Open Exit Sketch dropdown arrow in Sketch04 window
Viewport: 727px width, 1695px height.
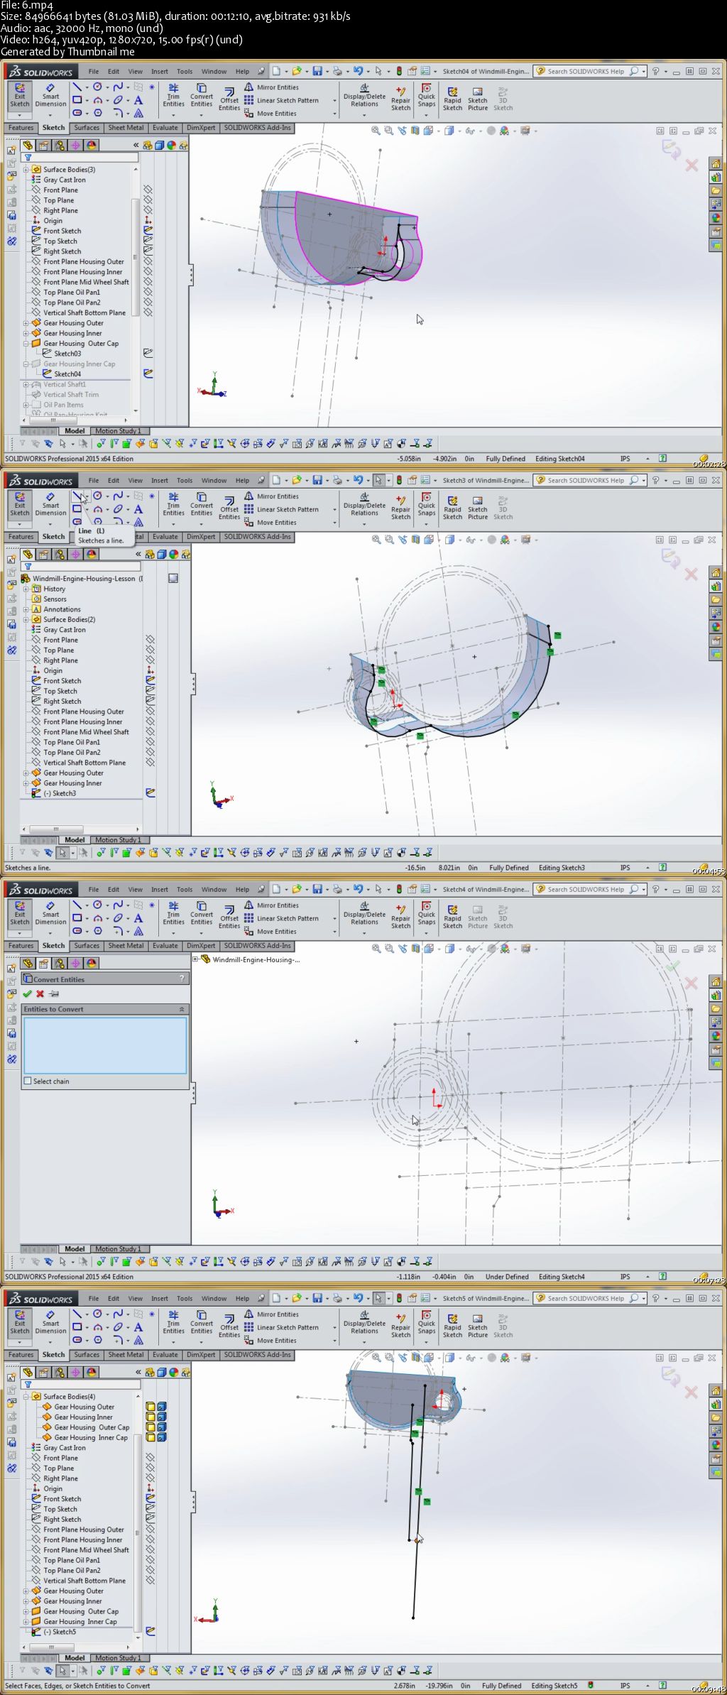(20, 114)
